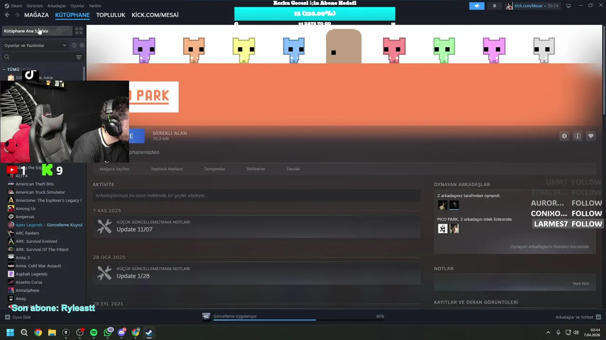This screenshot has width=606, height=340.
Task: Click the main page vertical scrollbar
Action: click(x=604, y=69)
